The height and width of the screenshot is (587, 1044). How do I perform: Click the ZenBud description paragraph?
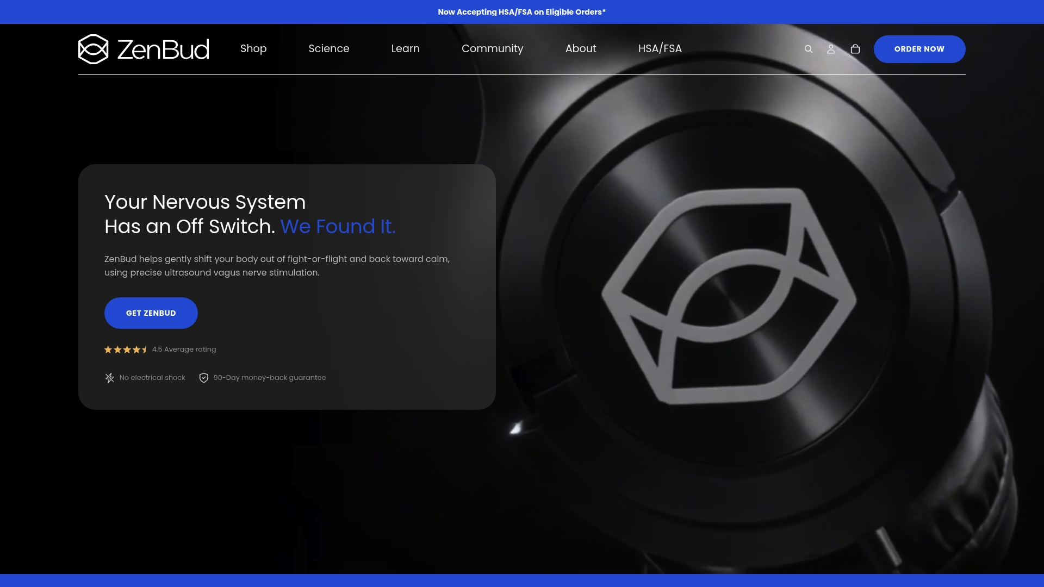[x=277, y=266]
